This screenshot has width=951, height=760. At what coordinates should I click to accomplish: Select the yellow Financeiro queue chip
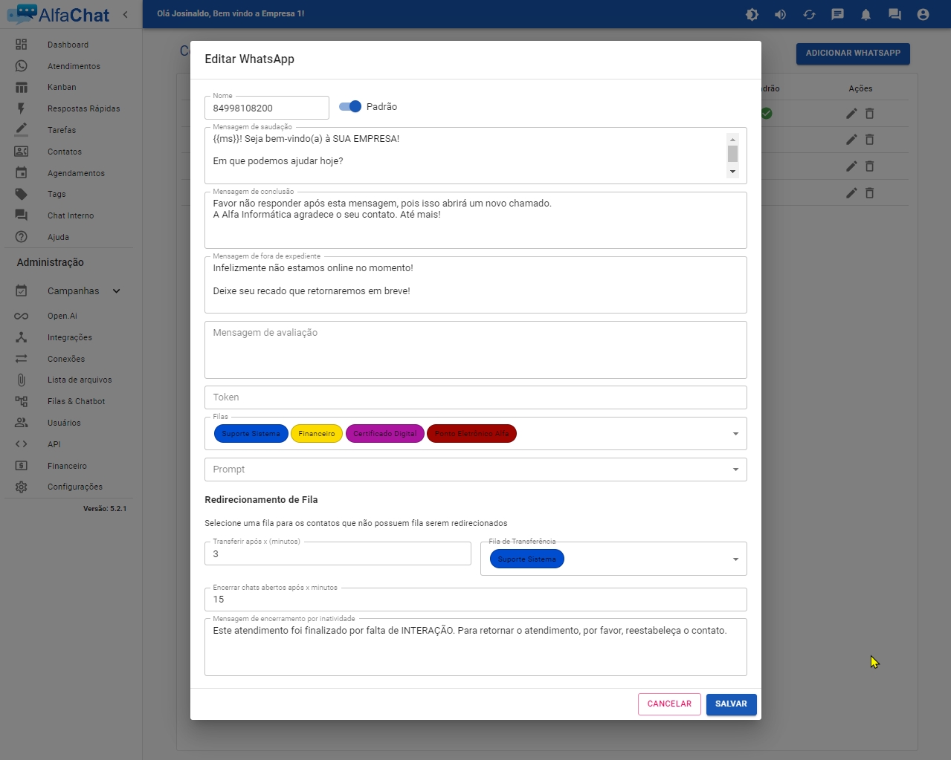click(x=317, y=434)
